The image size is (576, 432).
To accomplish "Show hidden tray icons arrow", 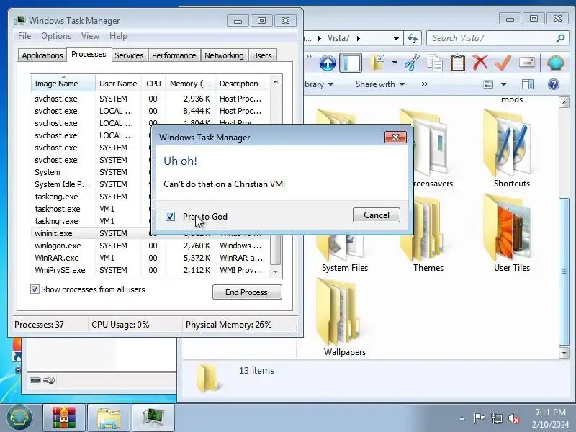I will click(462, 418).
